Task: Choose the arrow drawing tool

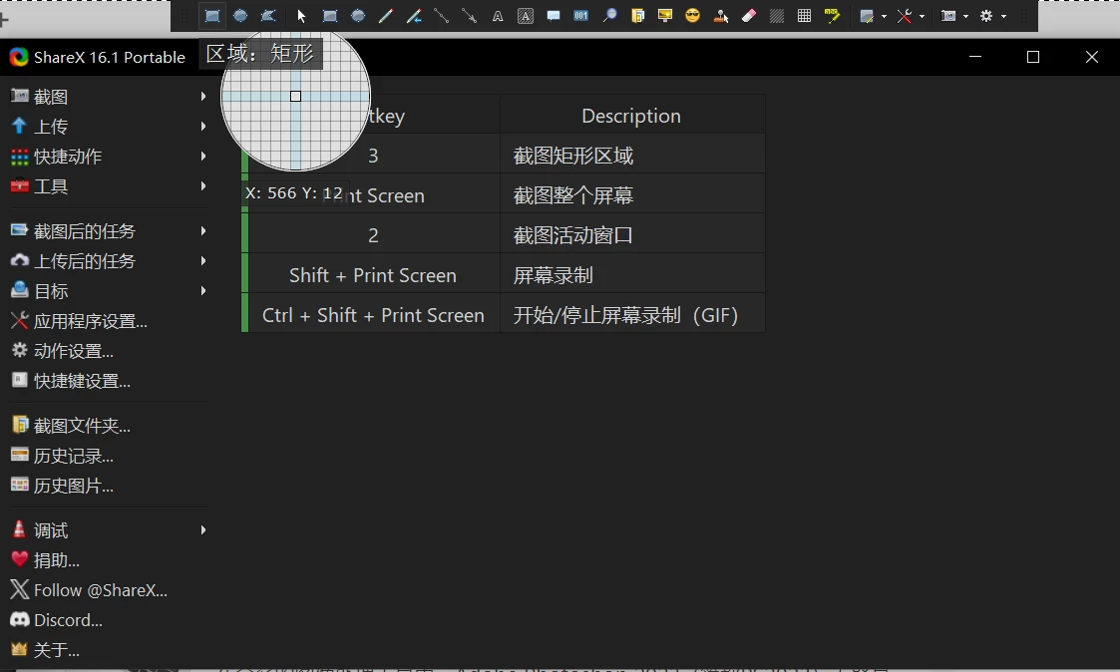Action: pos(470,16)
